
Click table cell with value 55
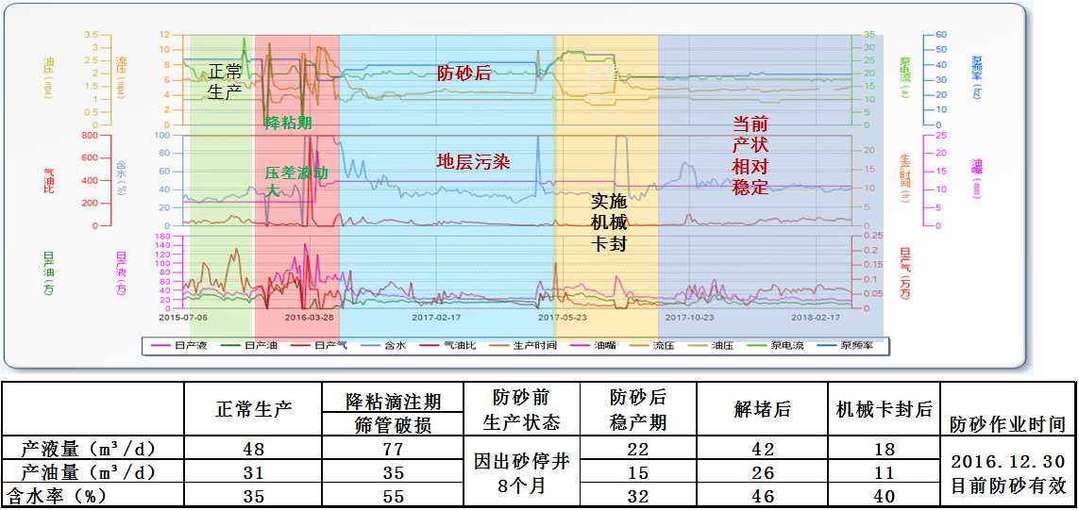coord(395,495)
